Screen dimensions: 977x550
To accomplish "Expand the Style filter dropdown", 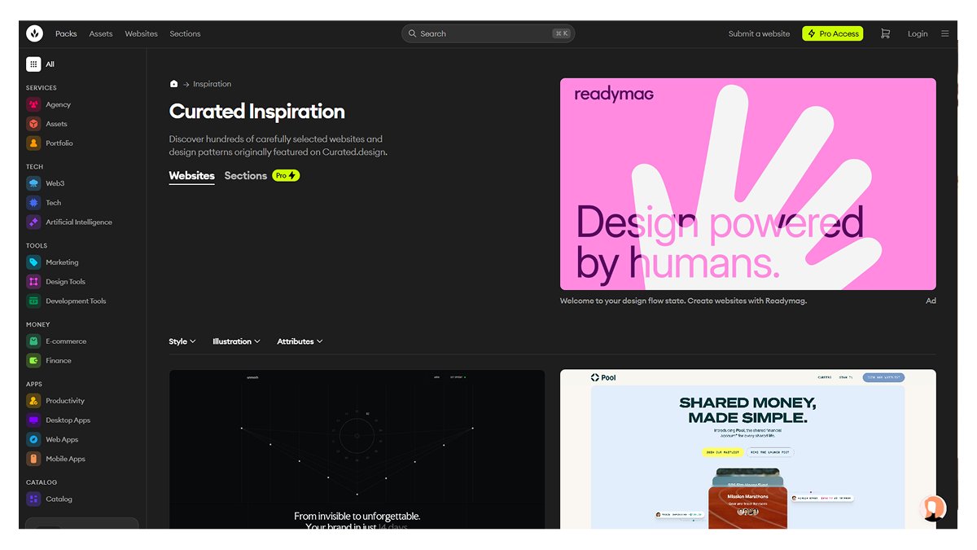I will (182, 341).
